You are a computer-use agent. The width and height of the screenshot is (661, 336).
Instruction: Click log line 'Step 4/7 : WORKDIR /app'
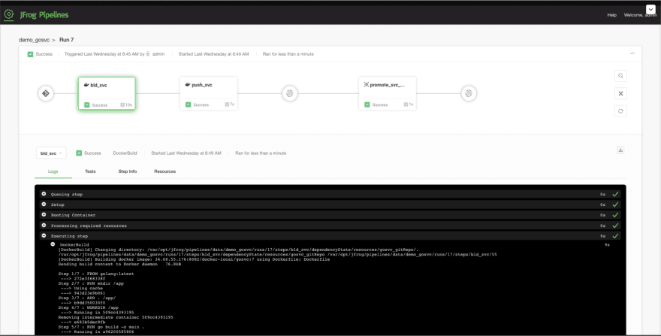89,307
